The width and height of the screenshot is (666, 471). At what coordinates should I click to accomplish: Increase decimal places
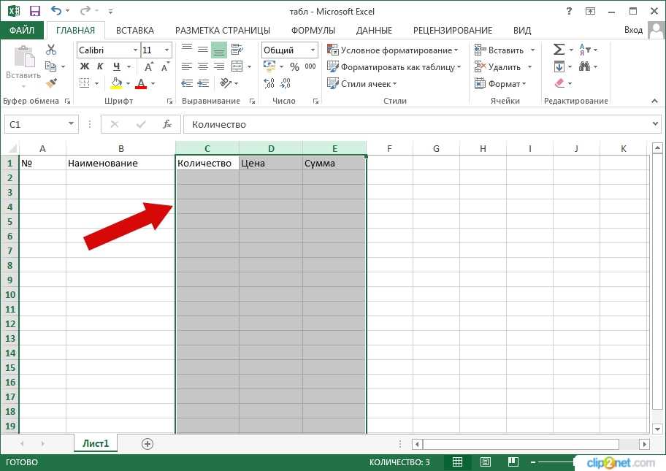(269, 83)
